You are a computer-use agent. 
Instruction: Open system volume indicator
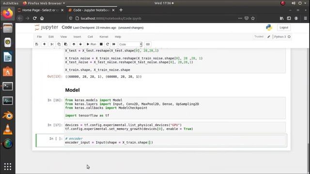click(x=294, y=3)
